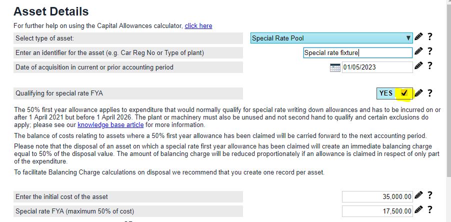Click the pencil icon beside asset identifier
This screenshot has height=222, width=451.
tap(418, 51)
